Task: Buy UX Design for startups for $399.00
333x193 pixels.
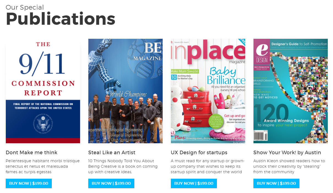Action: [x=194, y=183]
